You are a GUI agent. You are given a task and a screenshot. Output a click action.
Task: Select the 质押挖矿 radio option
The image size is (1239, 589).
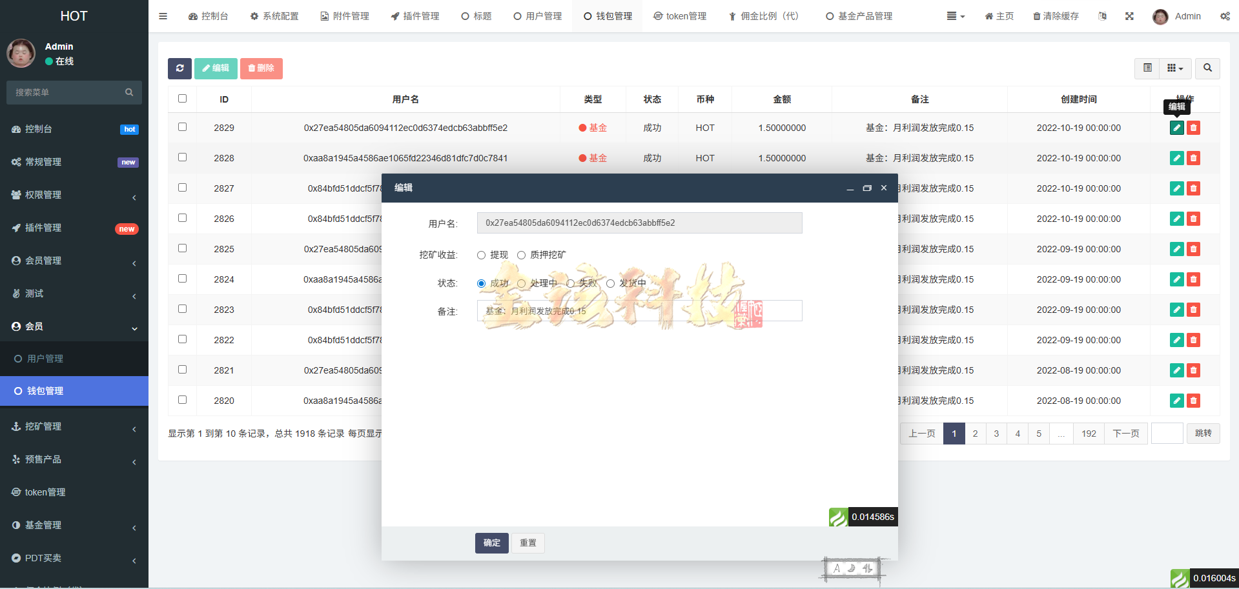(521, 255)
